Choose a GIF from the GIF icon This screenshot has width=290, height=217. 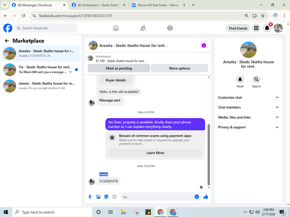pos(114,197)
